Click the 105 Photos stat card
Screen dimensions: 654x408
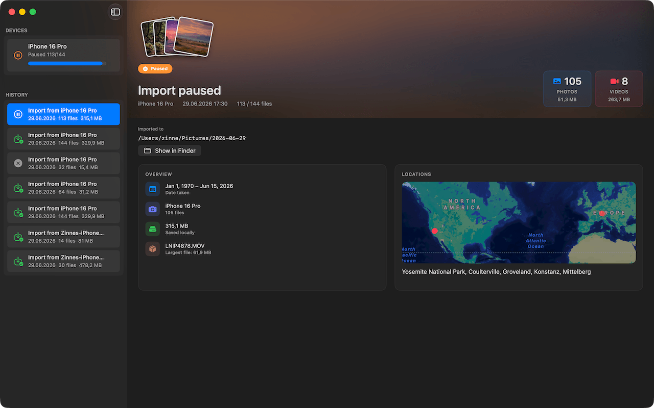(567, 89)
